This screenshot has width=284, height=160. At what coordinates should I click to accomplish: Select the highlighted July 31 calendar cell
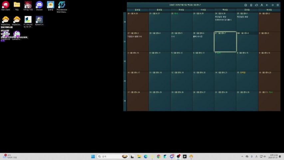click(x=225, y=42)
